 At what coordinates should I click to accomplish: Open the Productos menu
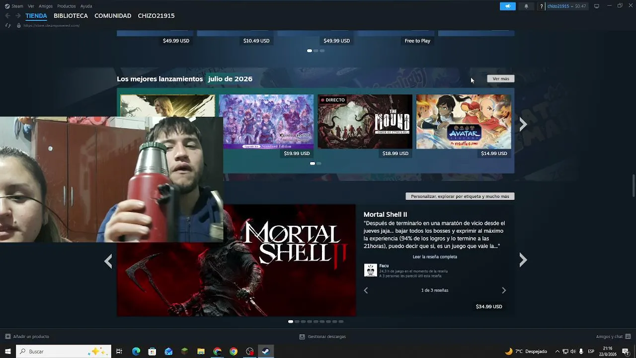pos(67,6)
